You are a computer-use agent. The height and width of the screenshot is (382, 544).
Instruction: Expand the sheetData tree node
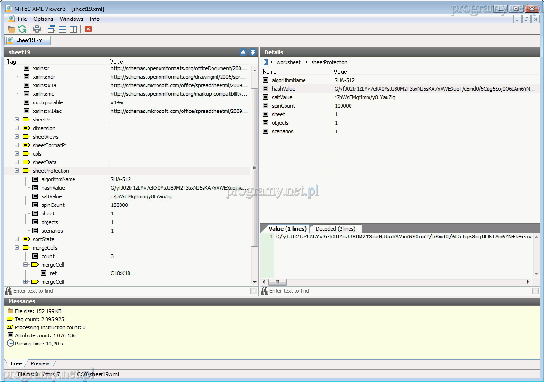pos(17,162)
